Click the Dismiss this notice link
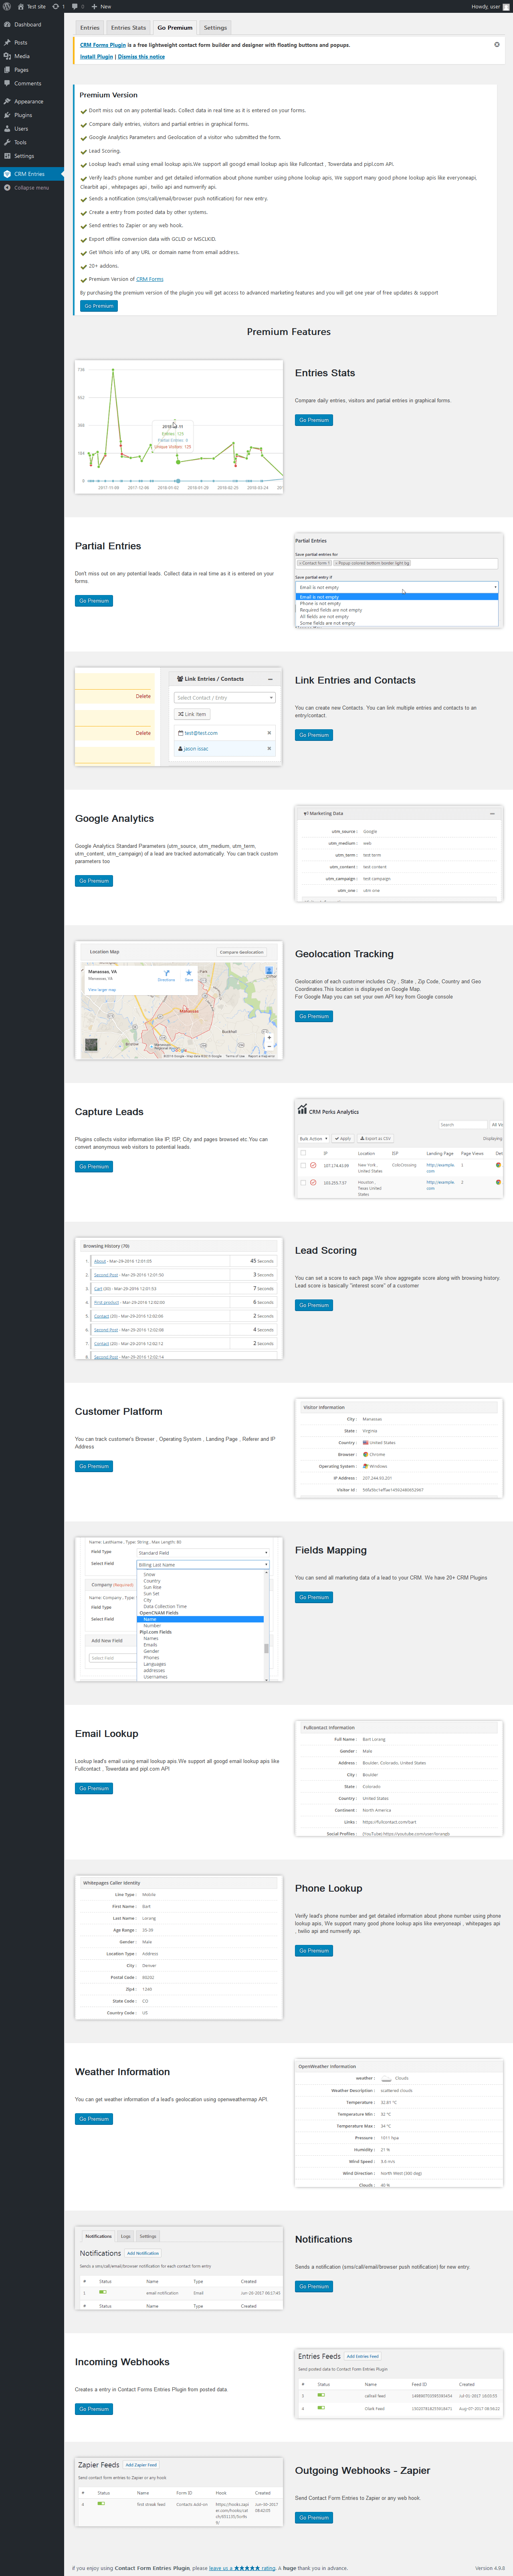 (141, 57)
